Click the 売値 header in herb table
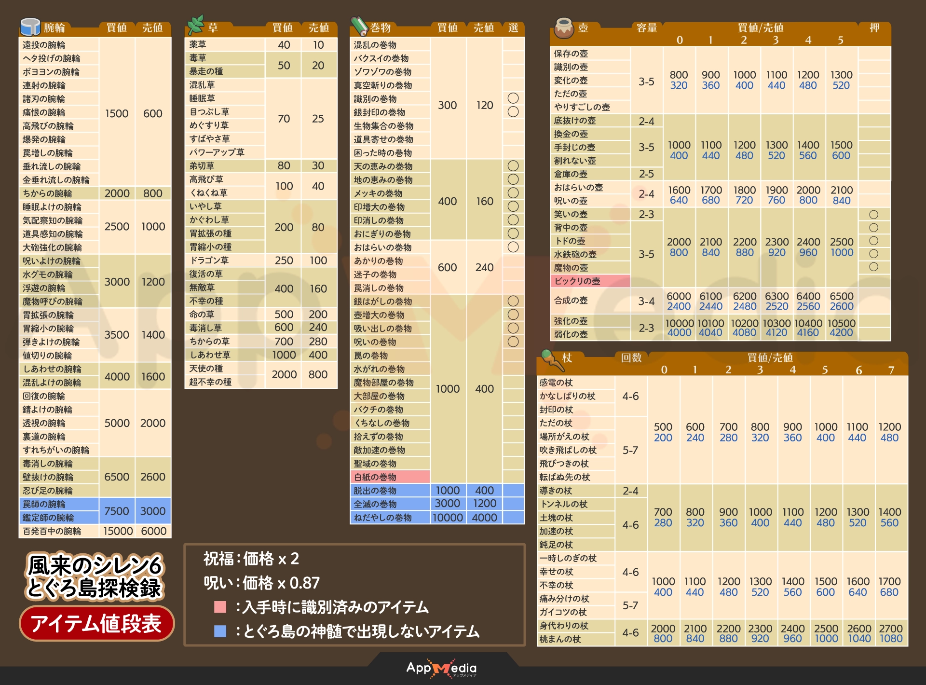The image size is (926, 685). 318,28
